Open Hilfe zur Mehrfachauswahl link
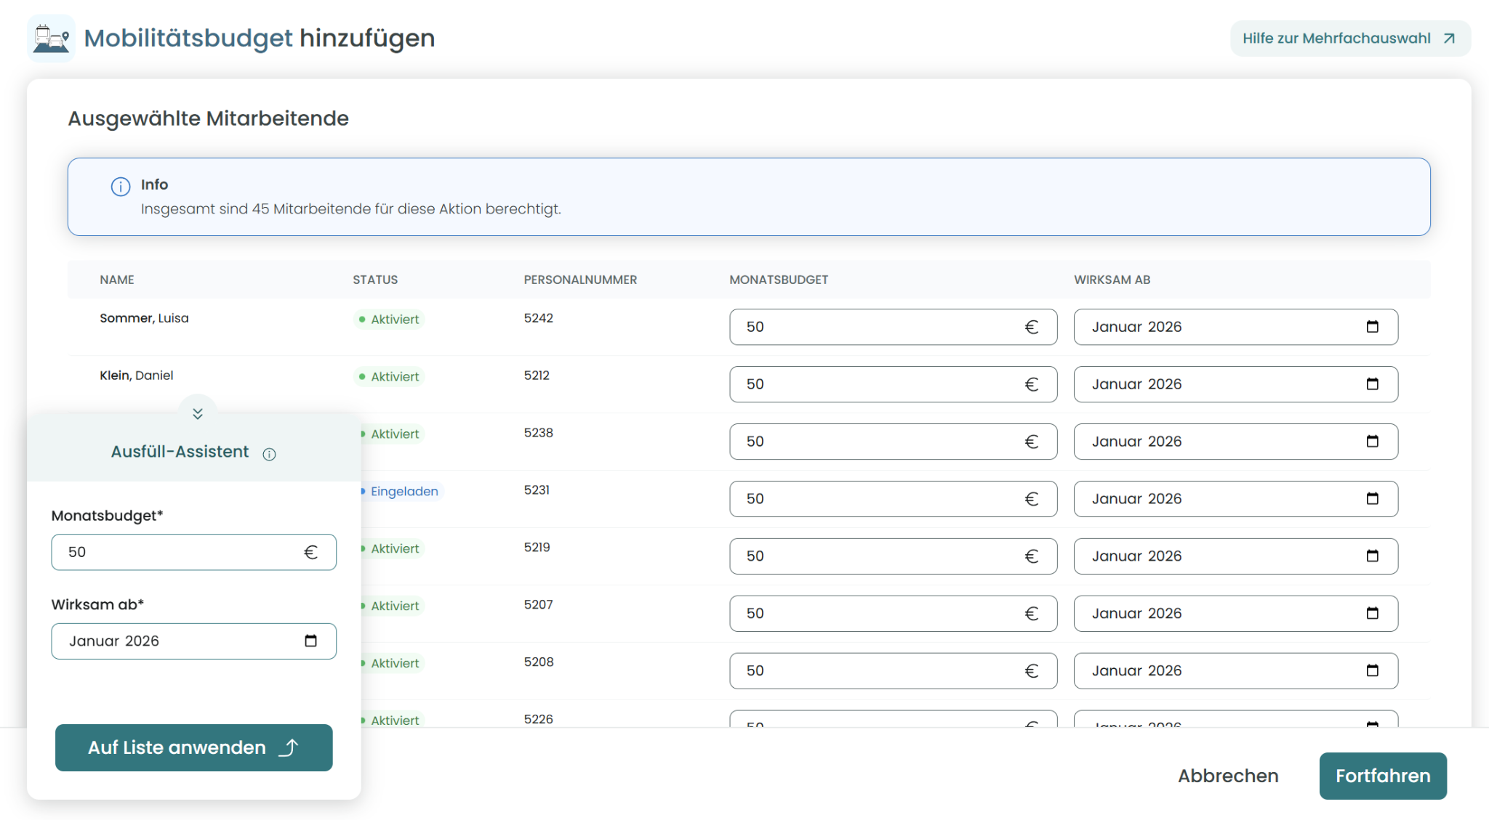This screenshot has width=1489, height=820. pyautogui.click(x=1349, y=38)
